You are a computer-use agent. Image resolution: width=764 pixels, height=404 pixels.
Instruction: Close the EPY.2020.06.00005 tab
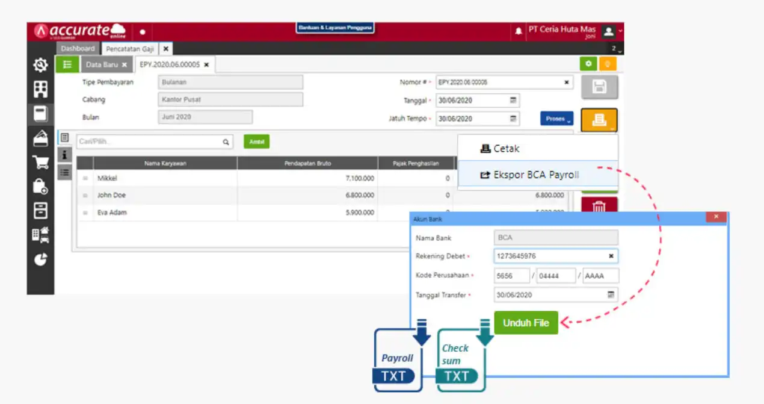tap(206, 64)
